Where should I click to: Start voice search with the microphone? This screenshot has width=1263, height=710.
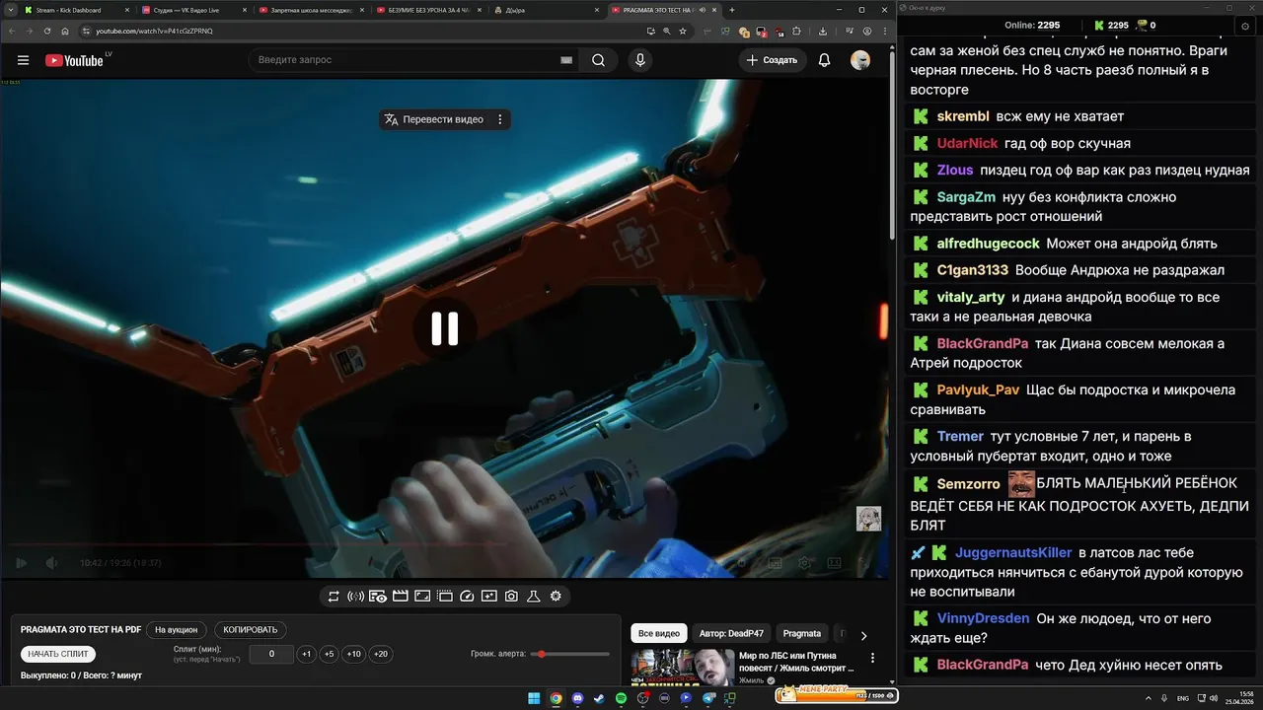tap(640, 60)
